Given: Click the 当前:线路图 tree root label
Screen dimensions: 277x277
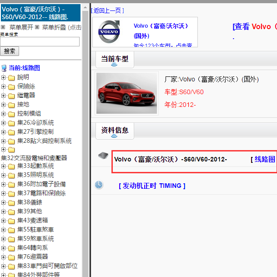Looking at the screenshot, I should coord(25,68).
